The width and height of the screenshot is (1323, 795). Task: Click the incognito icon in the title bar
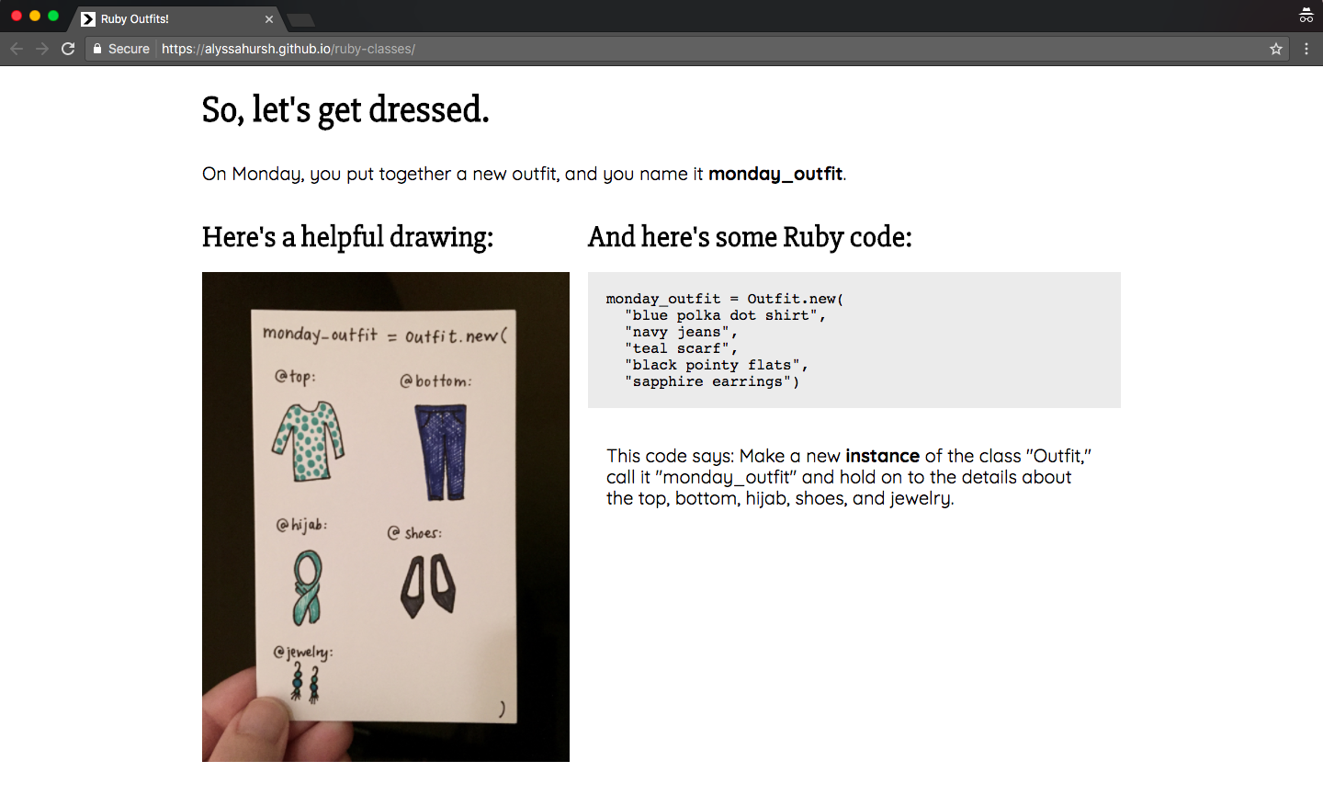(x=1306, y=16)
